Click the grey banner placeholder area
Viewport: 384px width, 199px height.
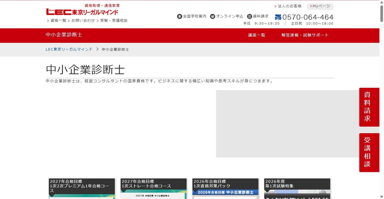pyautogui.click(x=287, y=124)
